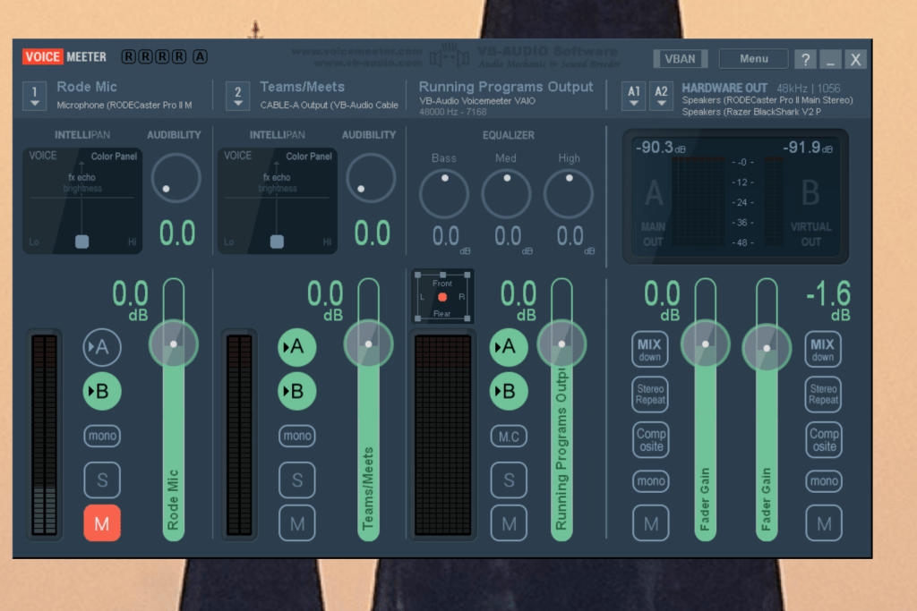Open hardware input 2 device selector
Viewport: 917px width, 611px height.
237,96
